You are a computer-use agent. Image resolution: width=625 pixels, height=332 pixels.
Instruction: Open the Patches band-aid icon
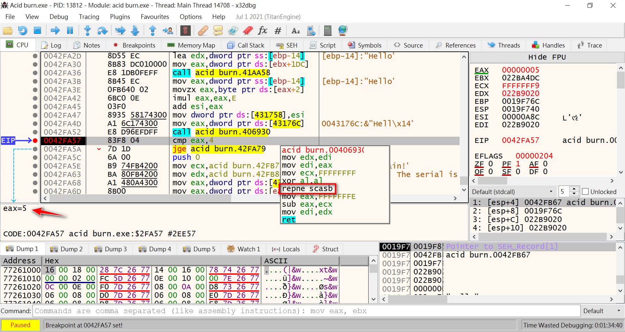(203, 31)
